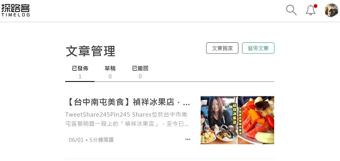Viewport: 340px width, 161px height.
Task: Click the published count number 1
Action: tap(80, 76)
